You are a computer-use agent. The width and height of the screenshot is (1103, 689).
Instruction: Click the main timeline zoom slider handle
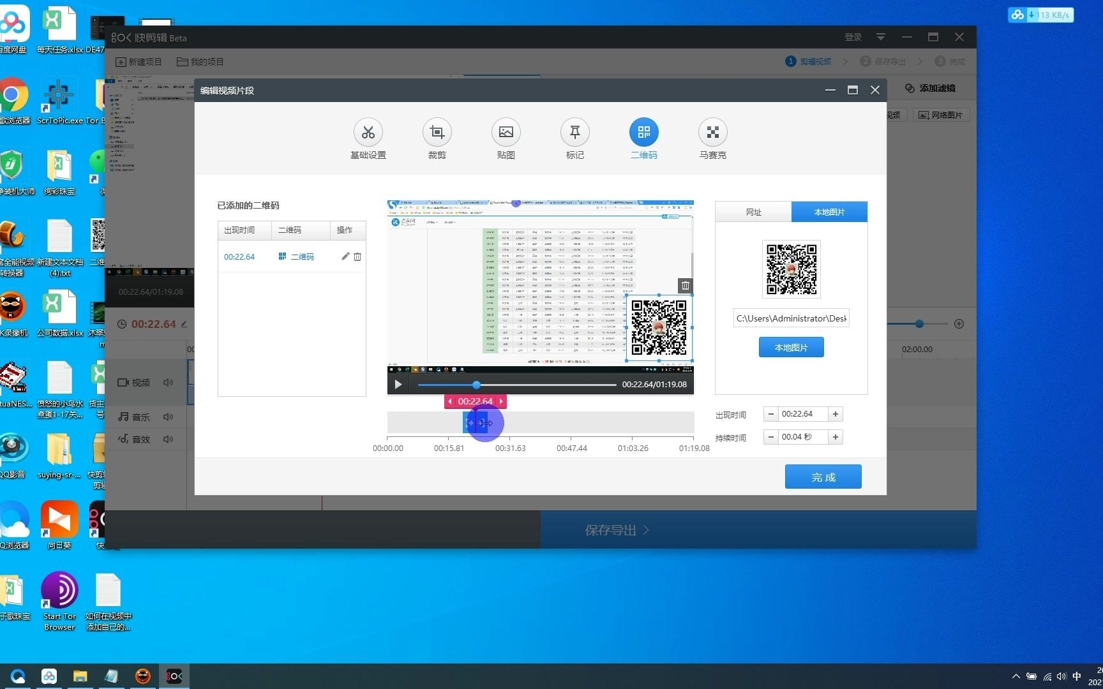pos(919,324)
